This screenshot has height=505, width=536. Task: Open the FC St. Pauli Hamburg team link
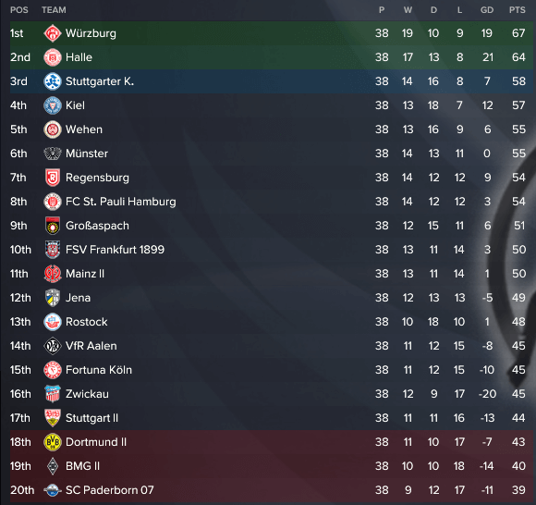coord(121,202)
